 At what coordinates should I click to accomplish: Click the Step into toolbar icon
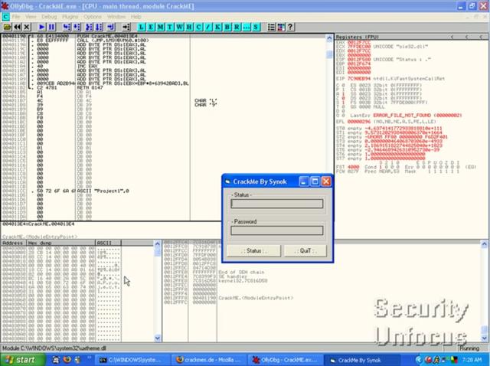(67, 28)
